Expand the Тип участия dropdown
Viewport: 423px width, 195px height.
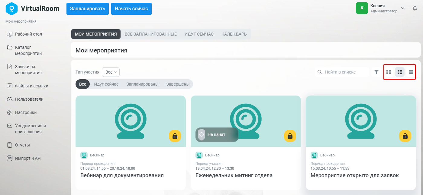(111, 72)
